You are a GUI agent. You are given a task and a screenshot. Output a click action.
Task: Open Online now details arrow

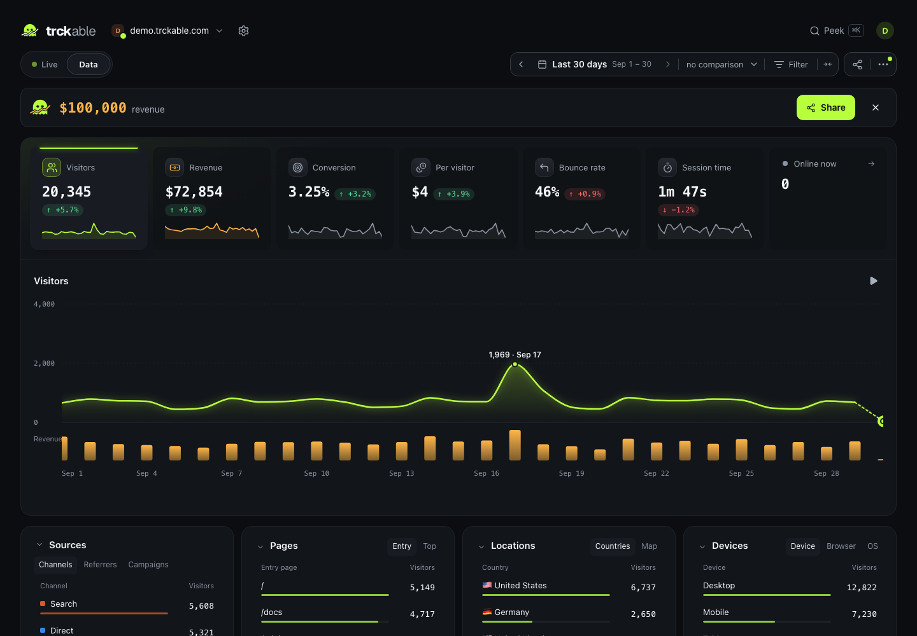(871, 163)
